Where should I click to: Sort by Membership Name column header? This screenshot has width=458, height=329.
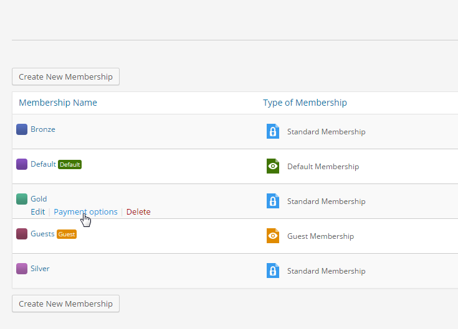[x=58, y=103]
